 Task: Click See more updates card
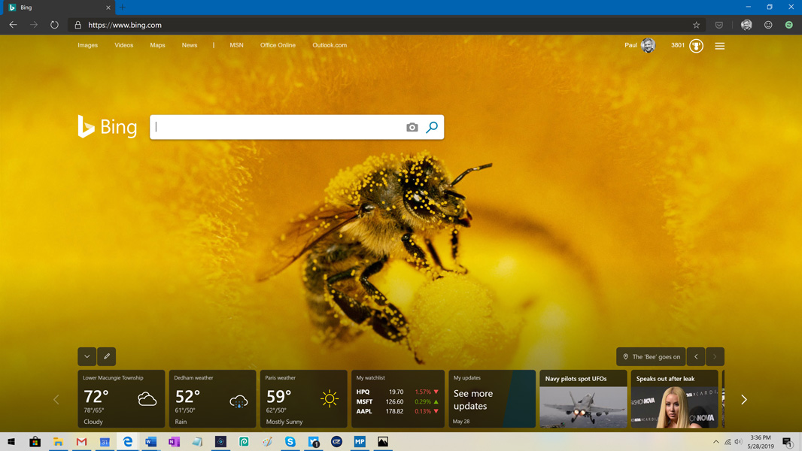(x=492, y=399)
